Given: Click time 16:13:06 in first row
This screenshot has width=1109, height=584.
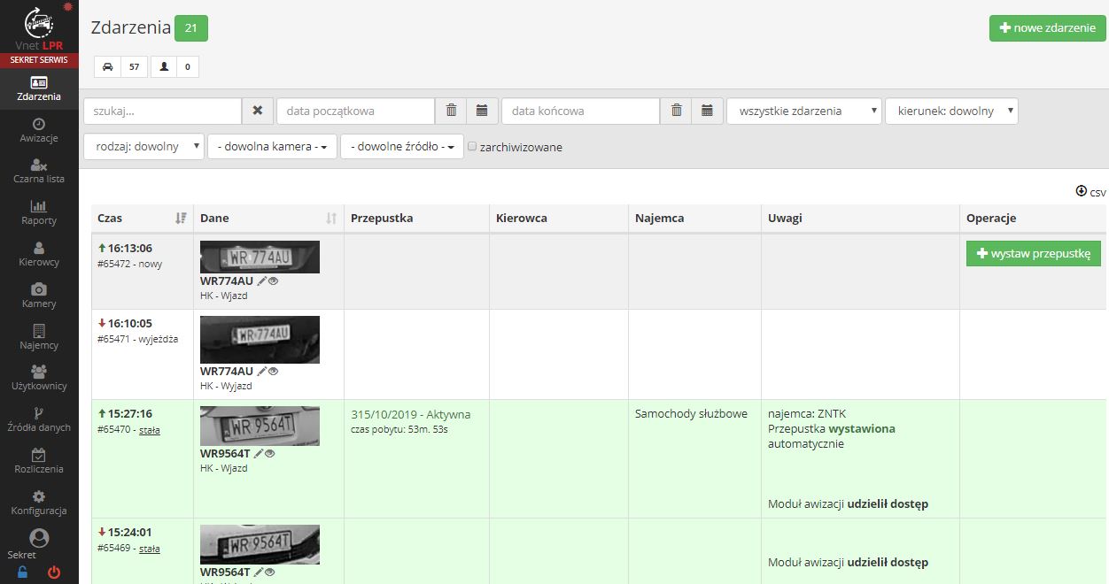Looking at the screenshot, I should [x=130, y=248].
